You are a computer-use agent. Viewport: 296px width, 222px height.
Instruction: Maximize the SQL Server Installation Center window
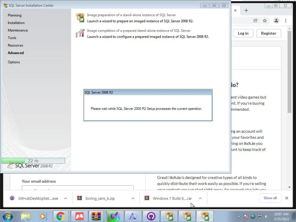(214, 5)
